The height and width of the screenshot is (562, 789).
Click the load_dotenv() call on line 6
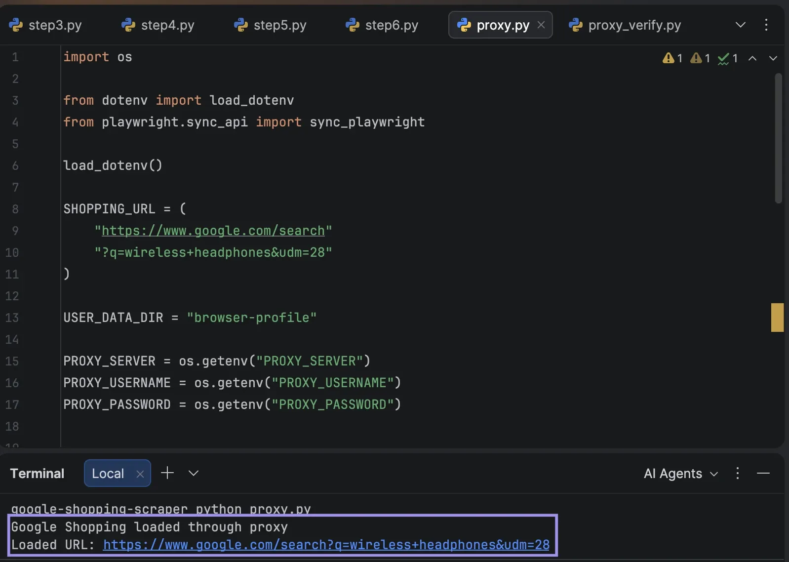(113, 165)
